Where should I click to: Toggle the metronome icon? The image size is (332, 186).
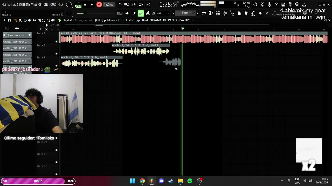(120, 4)
